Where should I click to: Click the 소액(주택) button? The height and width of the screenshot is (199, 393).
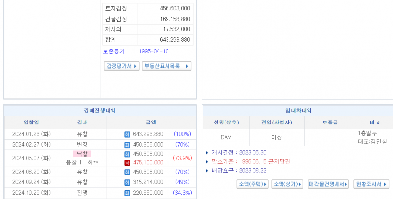click(x=253, y=184)
